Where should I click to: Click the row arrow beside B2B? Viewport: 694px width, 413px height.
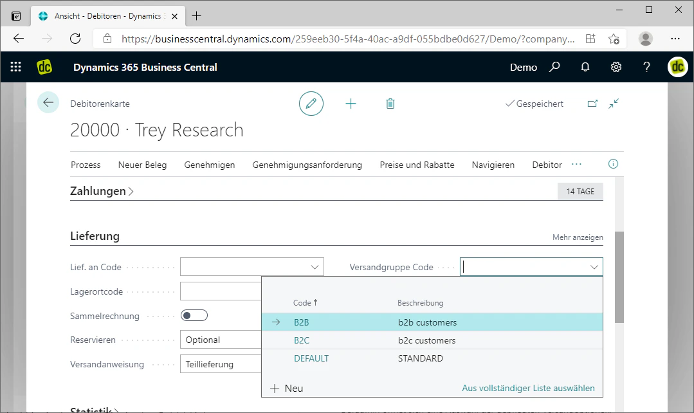(276, 322)
